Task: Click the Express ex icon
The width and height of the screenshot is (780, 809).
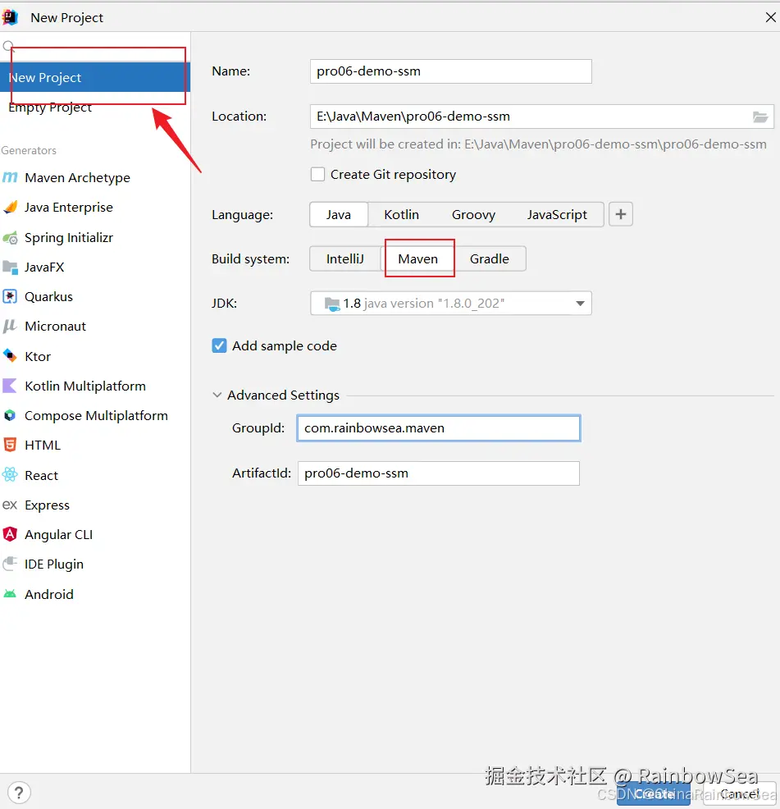Action: pyautogui.click(x=10, y=505)
